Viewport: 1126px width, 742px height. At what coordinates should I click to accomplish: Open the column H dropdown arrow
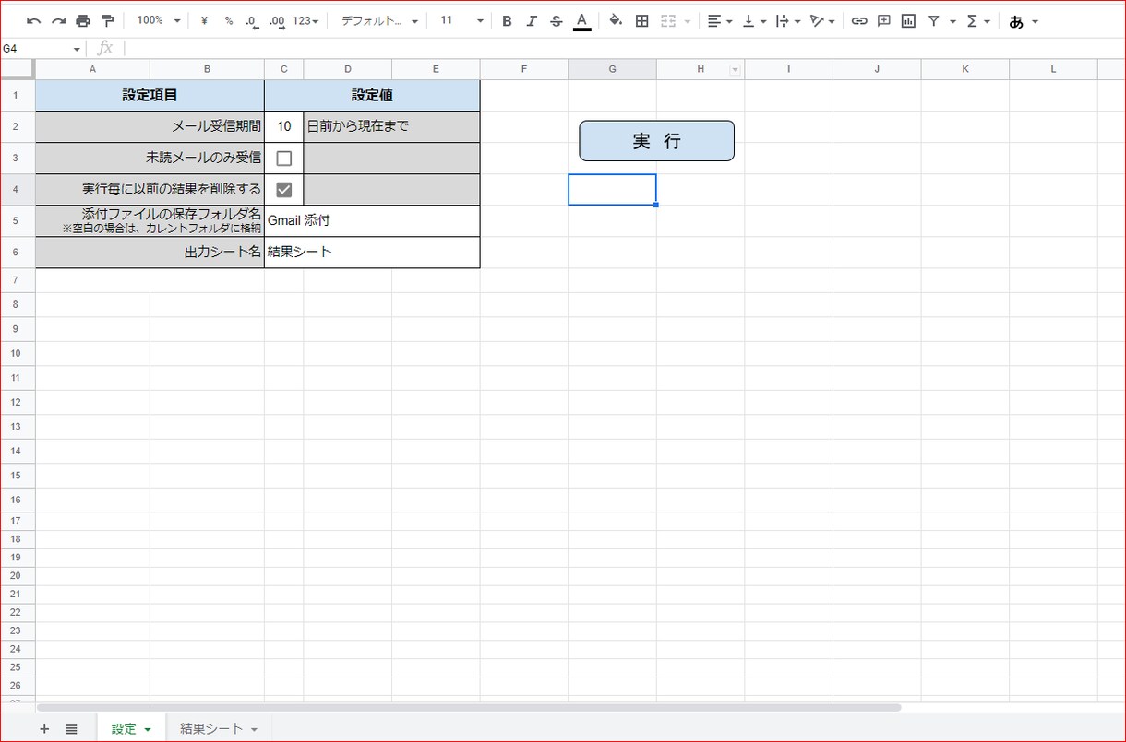pyautogui.click(x=736, y=69)
